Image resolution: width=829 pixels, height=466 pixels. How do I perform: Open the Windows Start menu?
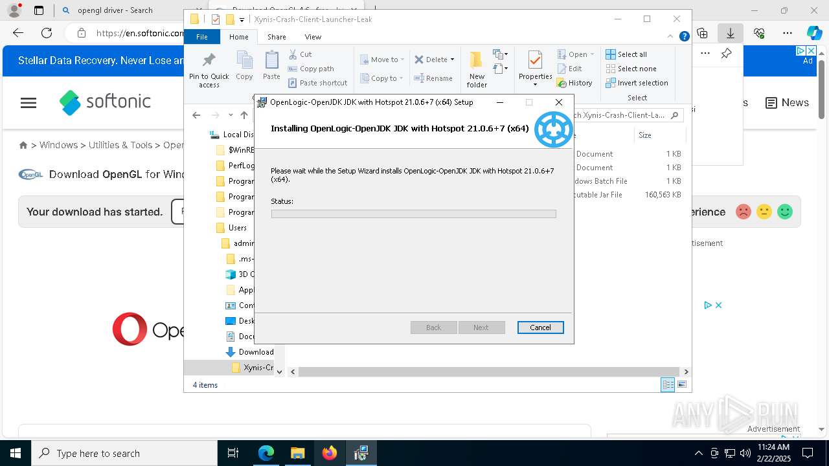point(15,453)
